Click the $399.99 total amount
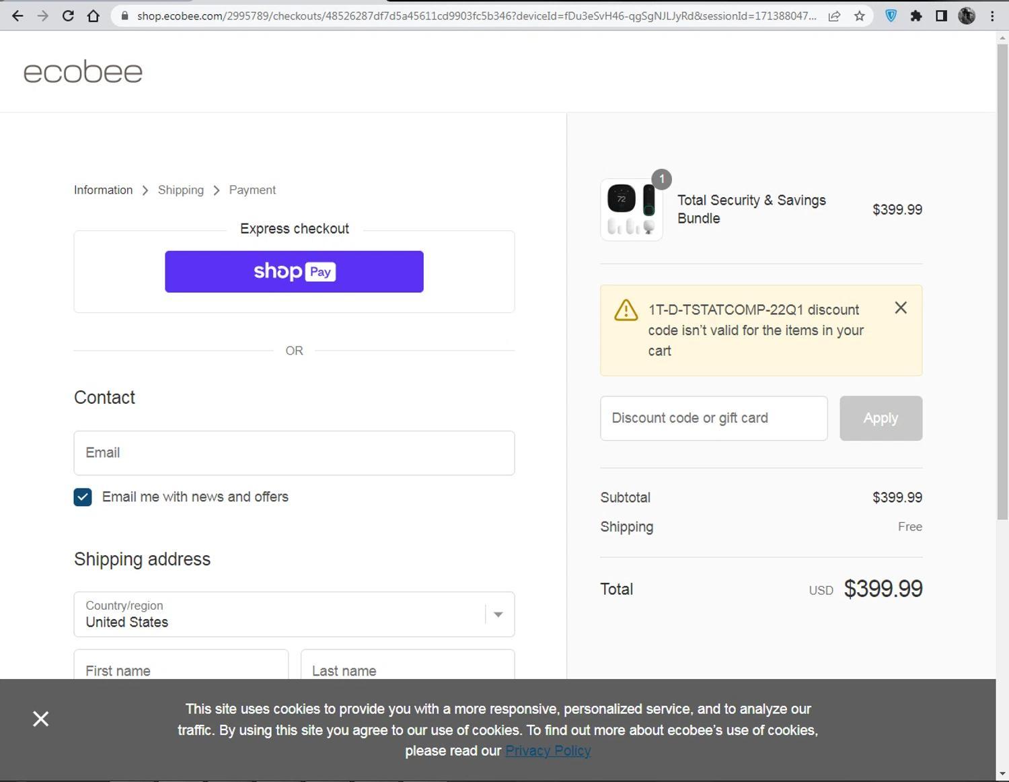 883,589
